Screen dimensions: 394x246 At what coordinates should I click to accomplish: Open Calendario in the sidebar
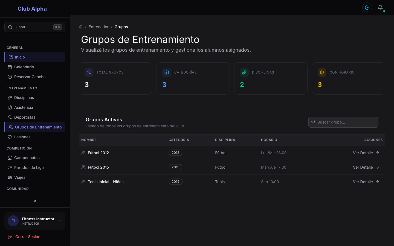point(35,67)
